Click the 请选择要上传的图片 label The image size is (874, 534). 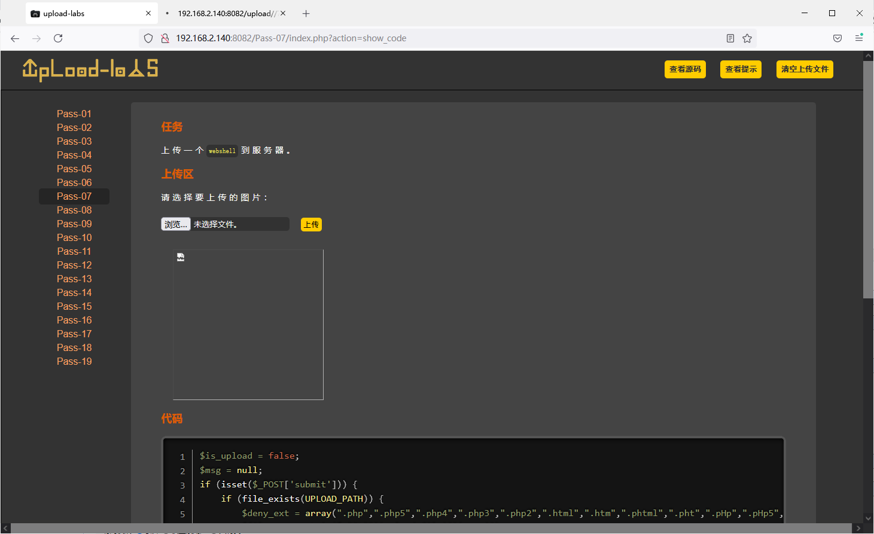[x=214, y=197]
